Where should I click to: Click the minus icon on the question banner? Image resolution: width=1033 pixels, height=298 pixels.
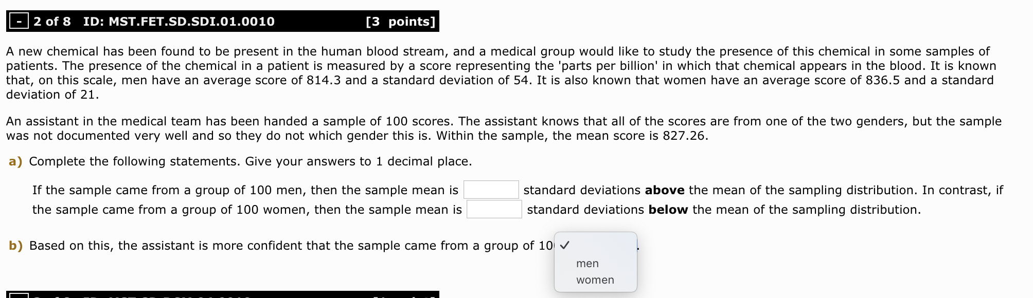click(19, 21)
